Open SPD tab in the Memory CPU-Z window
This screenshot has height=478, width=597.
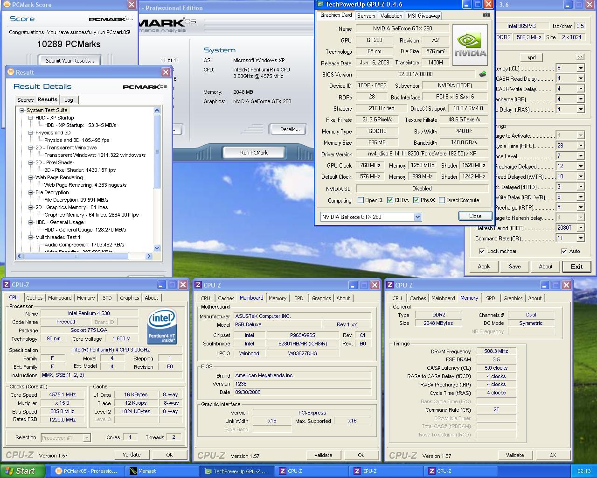[x=490, y=298]
